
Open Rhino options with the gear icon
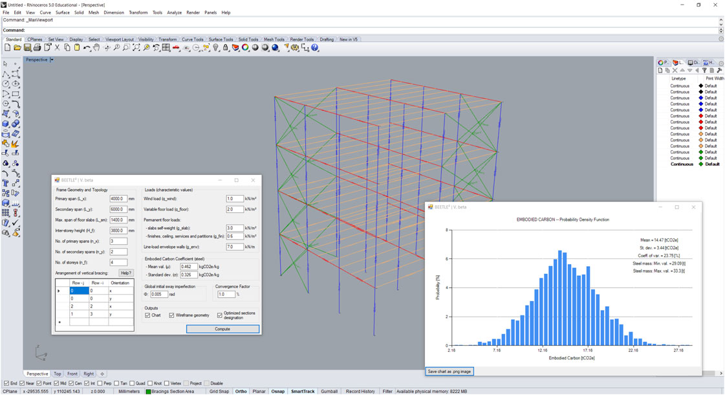tap(296, 48)
